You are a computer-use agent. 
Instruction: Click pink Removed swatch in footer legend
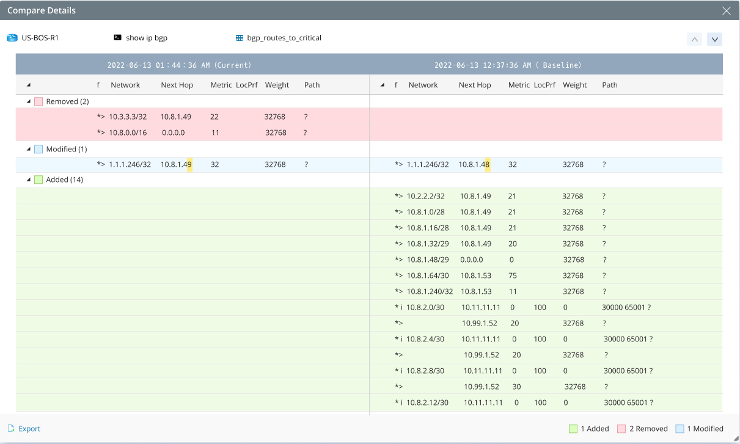click(621, 429)
